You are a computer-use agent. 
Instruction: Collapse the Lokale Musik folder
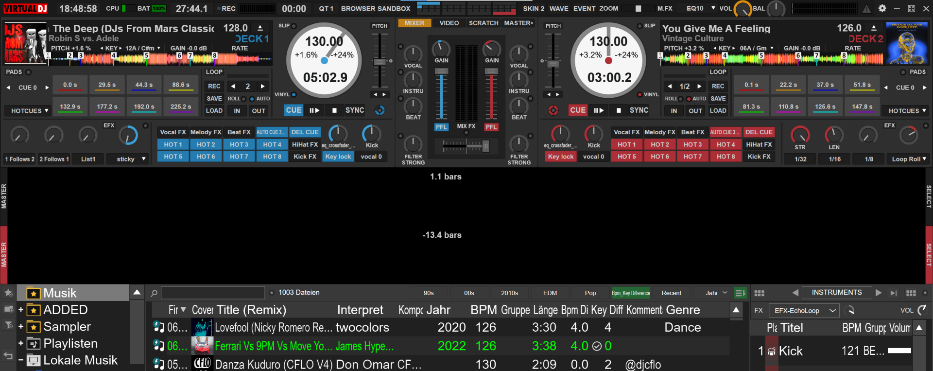coord(21,360)
